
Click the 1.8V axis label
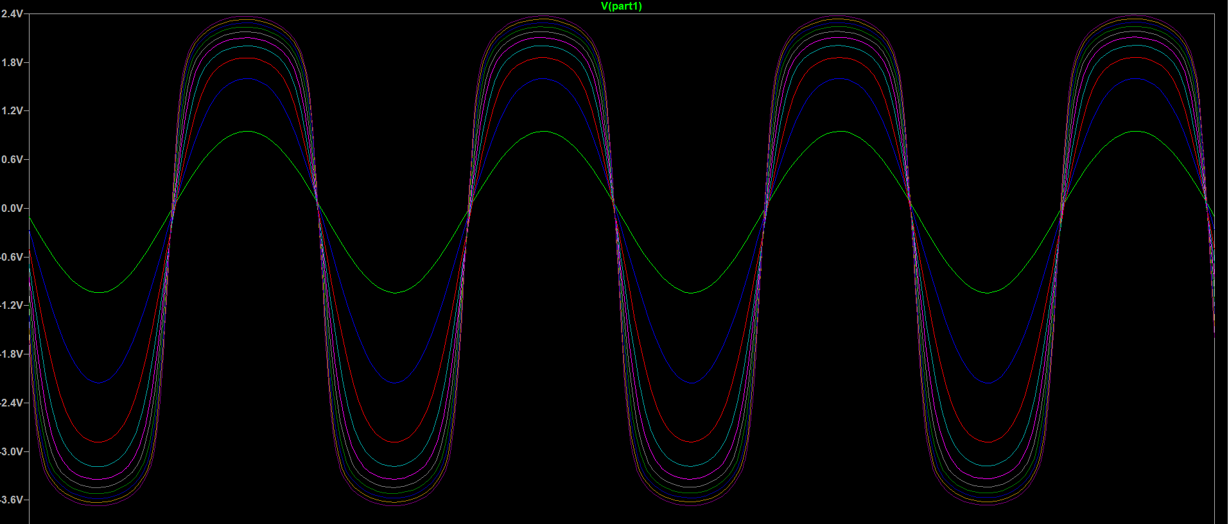tap(12, 62)
